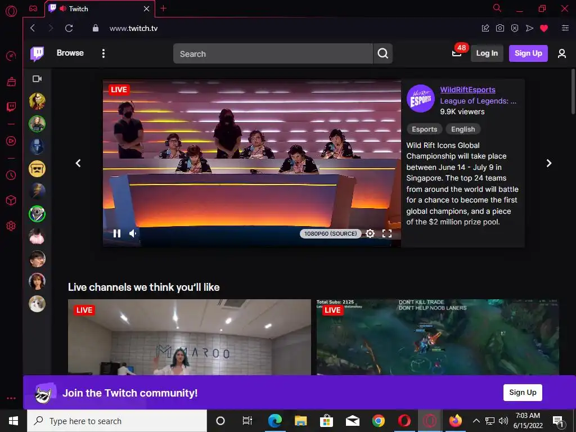This screenshot has height=432, width=576.
Task: Open Twitch notifications inbox with 48 badge
Action: 458,52
